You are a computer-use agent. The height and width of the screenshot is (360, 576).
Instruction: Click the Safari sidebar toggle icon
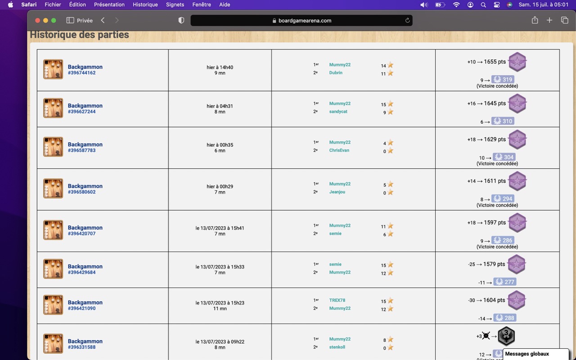coord(70,20)
